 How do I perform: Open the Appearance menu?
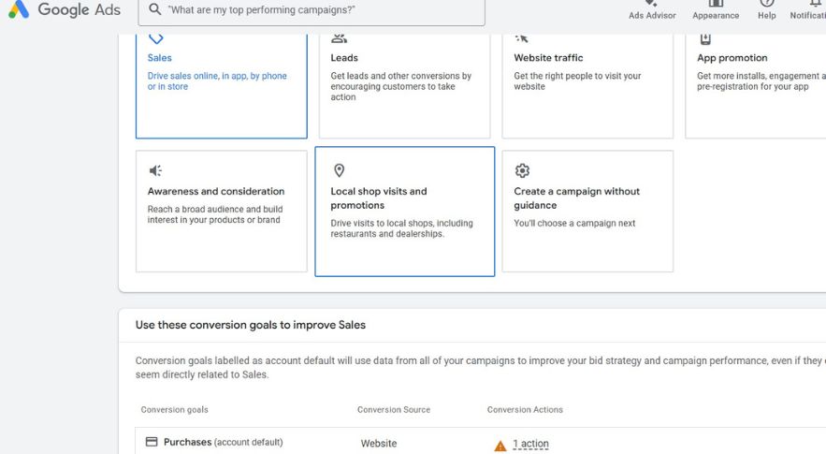(x=716, y=10)
